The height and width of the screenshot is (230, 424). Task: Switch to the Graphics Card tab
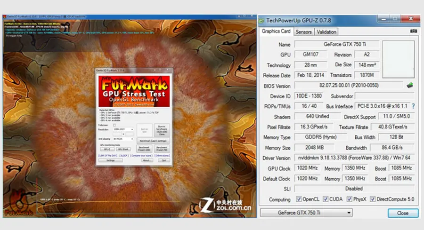coord(276,32)
